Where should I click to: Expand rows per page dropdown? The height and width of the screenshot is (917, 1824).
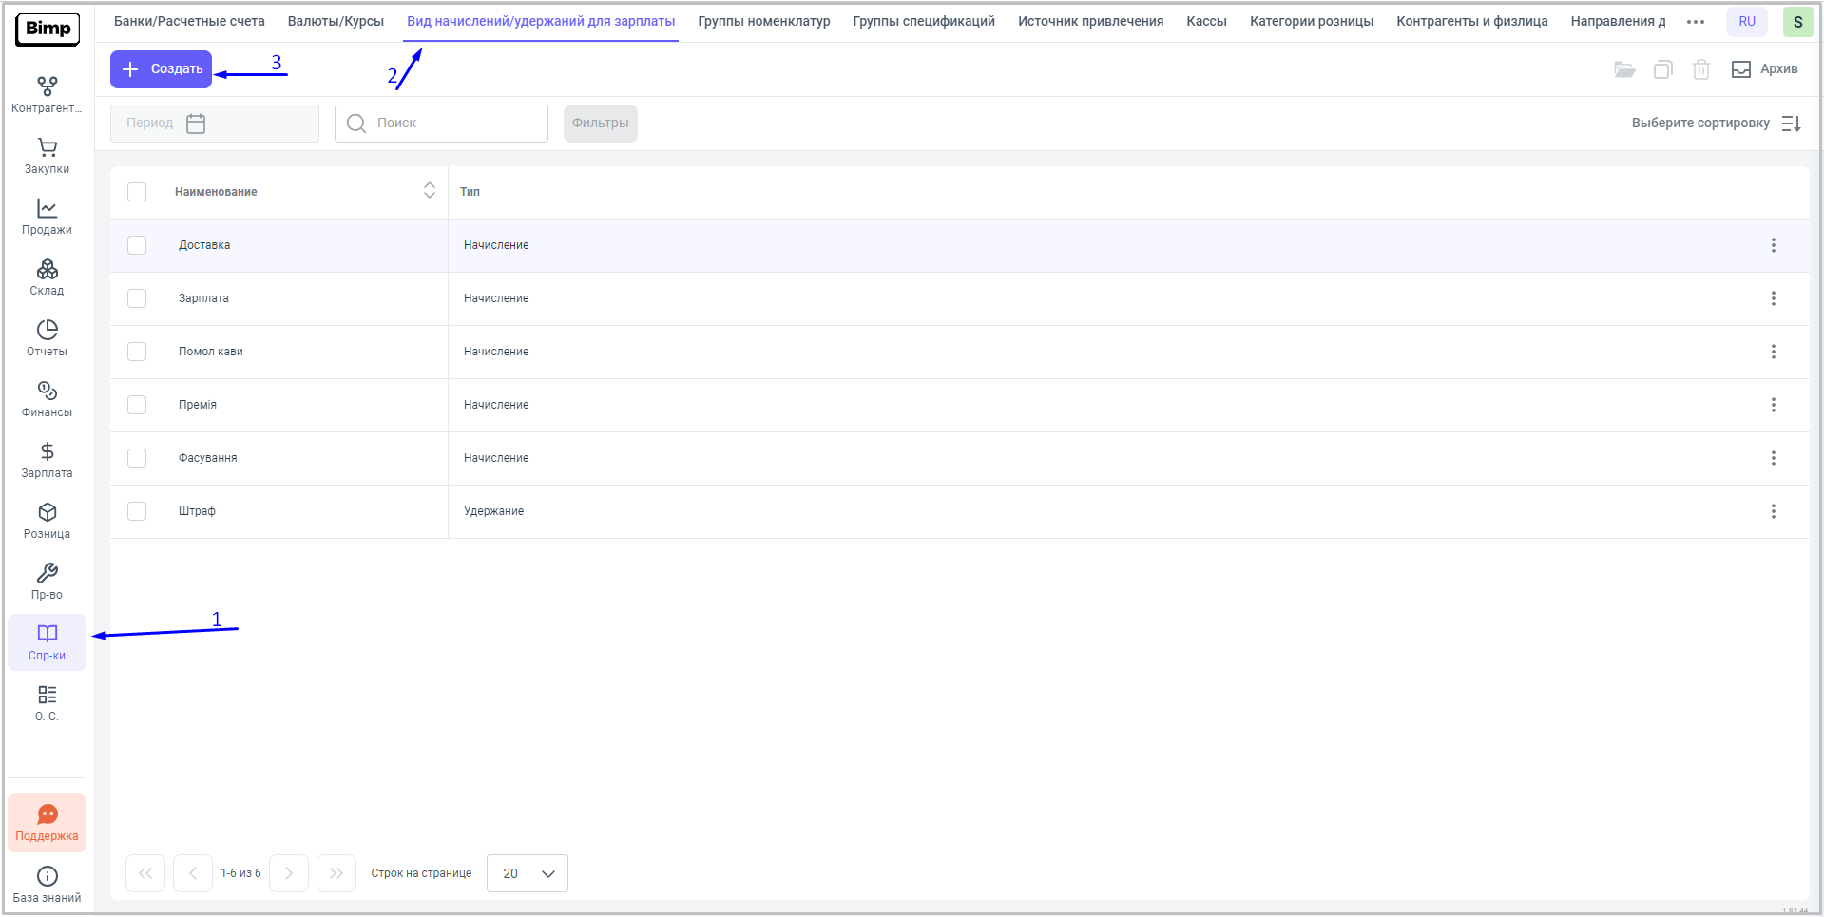tap(528, 873)
